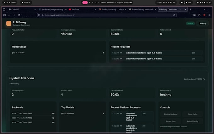This screenshot has width=214, height=134.
Task: Reload the dashboard page
Action: [19, 15]
